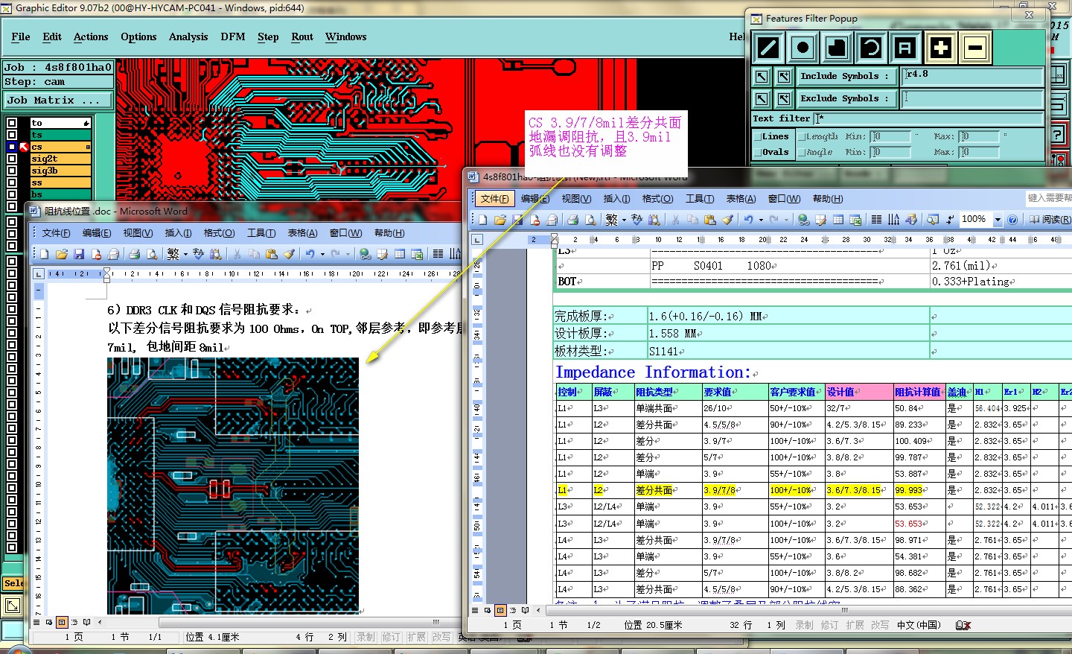Screen dimensions: 1072x654
Task: Click the PCB layout image in 阻抗线位置.doc
Action: point(233,485)
